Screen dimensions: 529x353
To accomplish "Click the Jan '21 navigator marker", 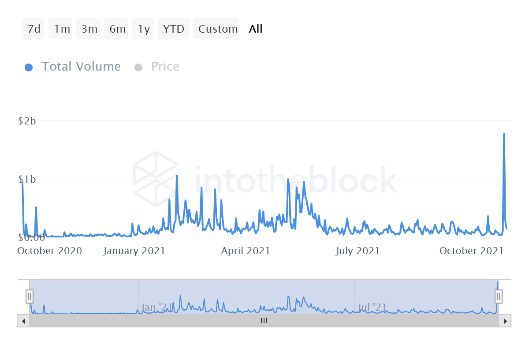I will (x=156, y=307).
